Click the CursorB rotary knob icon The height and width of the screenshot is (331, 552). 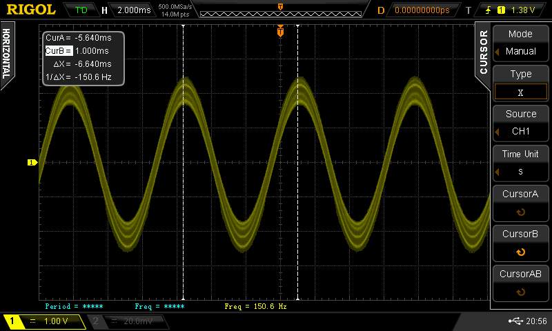coord(520,252)
